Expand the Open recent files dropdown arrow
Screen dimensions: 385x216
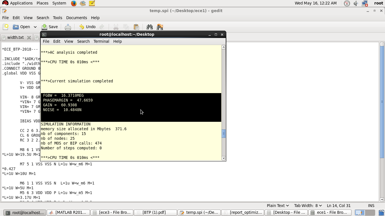coord(35,27)
